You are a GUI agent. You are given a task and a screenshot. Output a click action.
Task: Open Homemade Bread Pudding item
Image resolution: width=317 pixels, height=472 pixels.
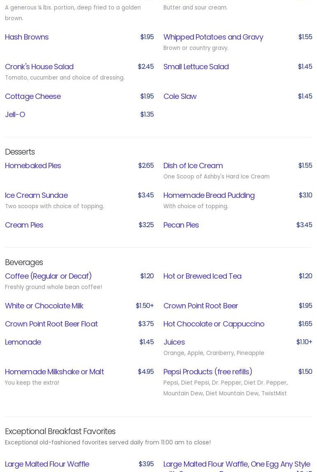click(209, 196)
